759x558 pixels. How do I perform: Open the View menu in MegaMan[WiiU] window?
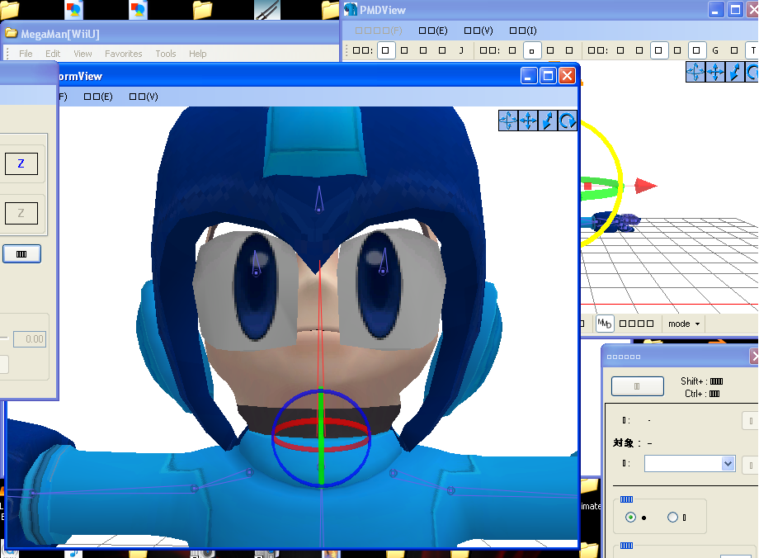tap(82, 54)
